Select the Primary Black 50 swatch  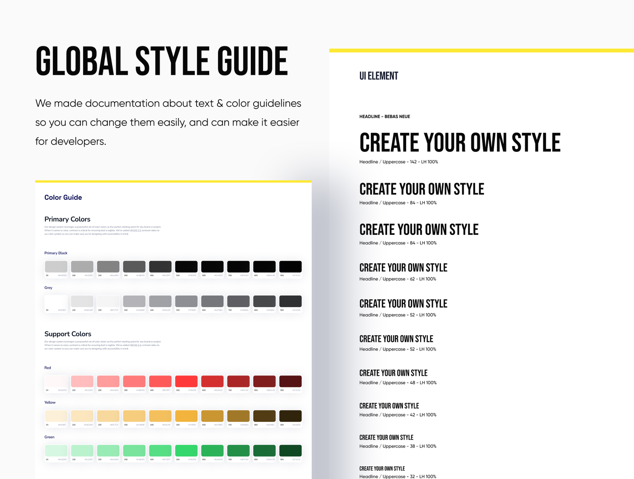(x=56, y=267)
